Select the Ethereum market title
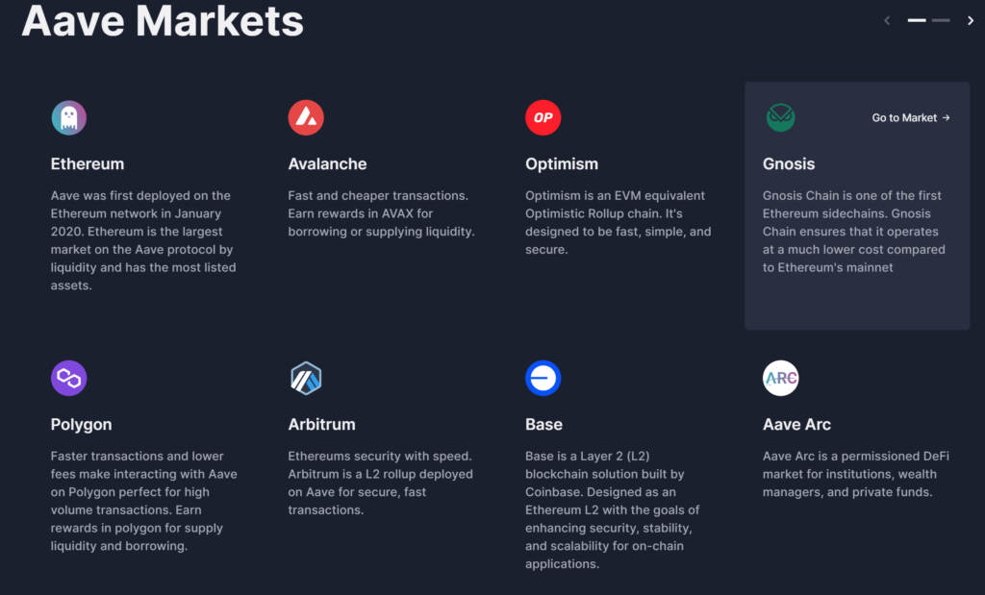985x595 pixels. (x=88, y=163)
